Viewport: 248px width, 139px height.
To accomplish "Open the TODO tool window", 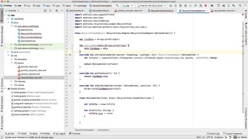I will (x=22, y=134).
